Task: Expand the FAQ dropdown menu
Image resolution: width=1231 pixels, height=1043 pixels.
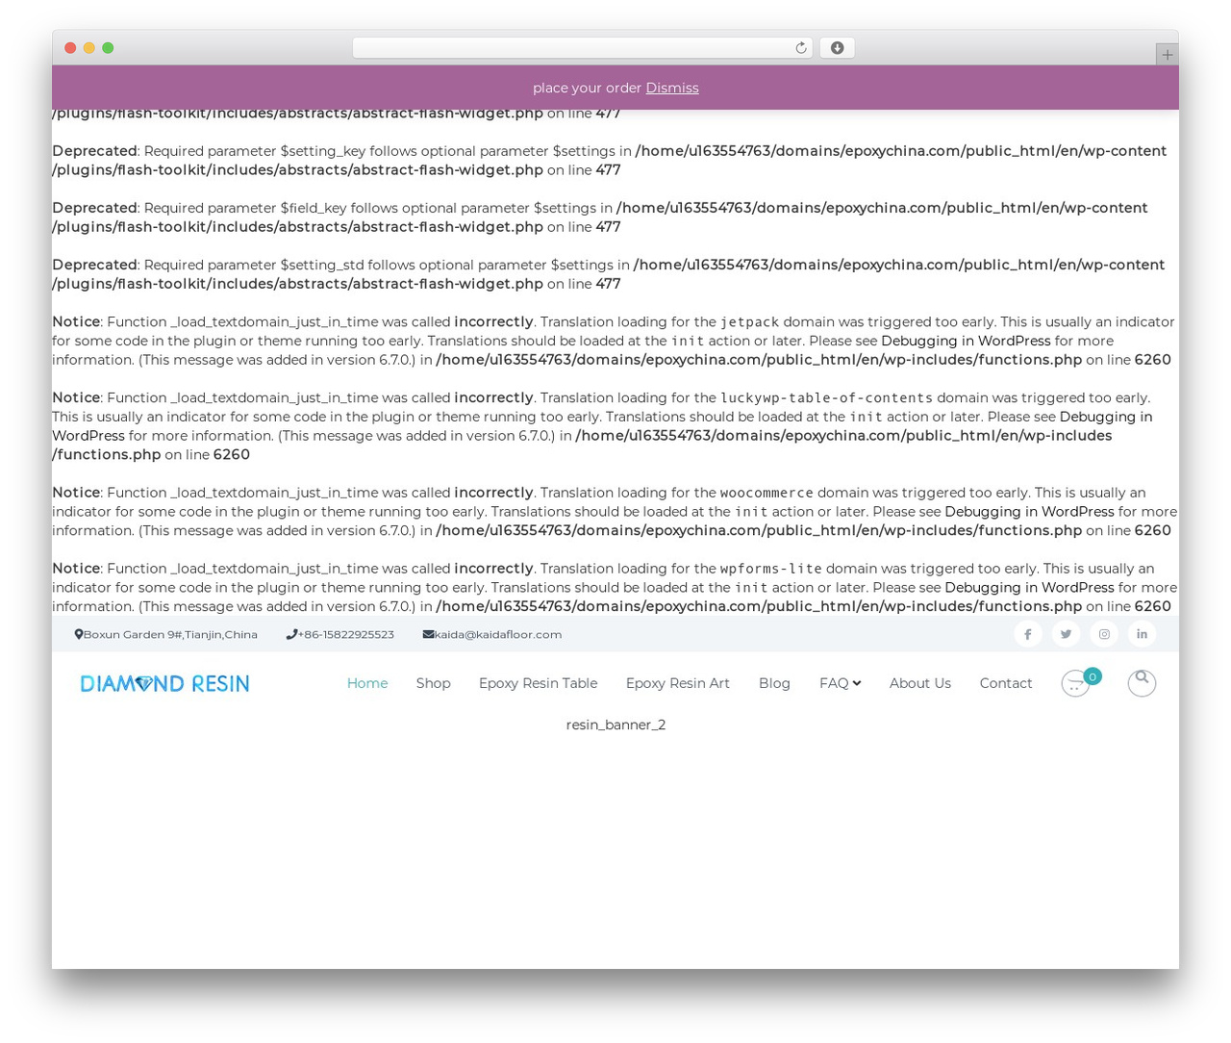Action: point(840,683)
